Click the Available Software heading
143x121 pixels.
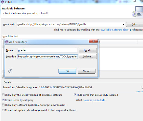coord(13,8)
